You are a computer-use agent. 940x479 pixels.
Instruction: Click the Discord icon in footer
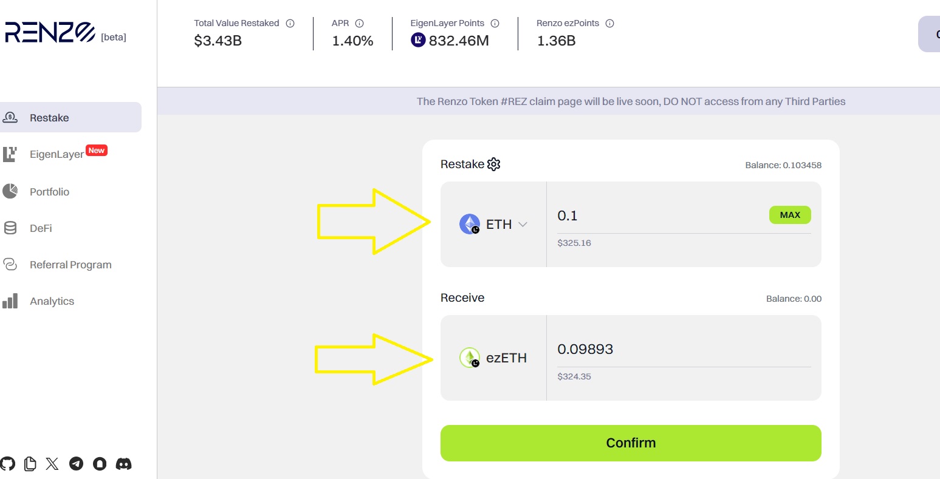(x=124, y=463)
